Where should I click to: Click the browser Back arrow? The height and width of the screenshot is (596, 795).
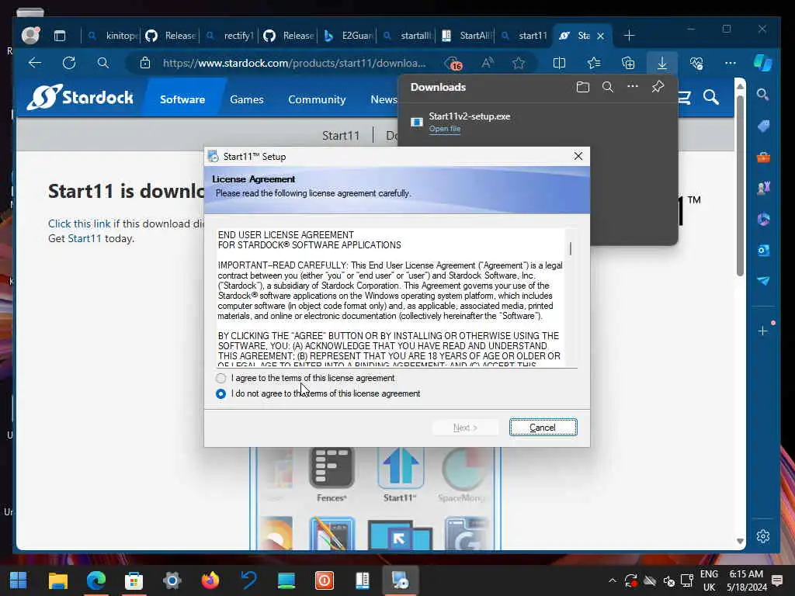35,63
